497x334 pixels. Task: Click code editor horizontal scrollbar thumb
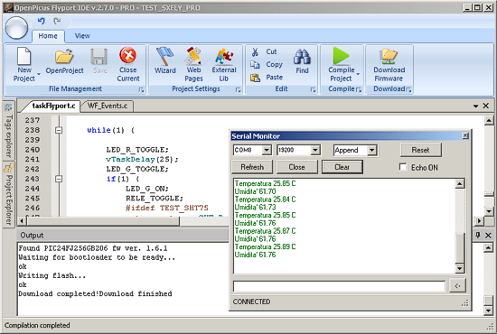click(x=103, y=220)
